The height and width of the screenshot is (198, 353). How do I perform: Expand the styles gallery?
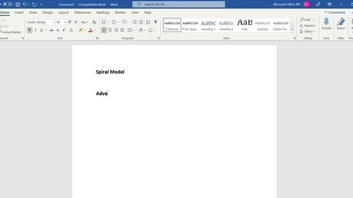292,30
